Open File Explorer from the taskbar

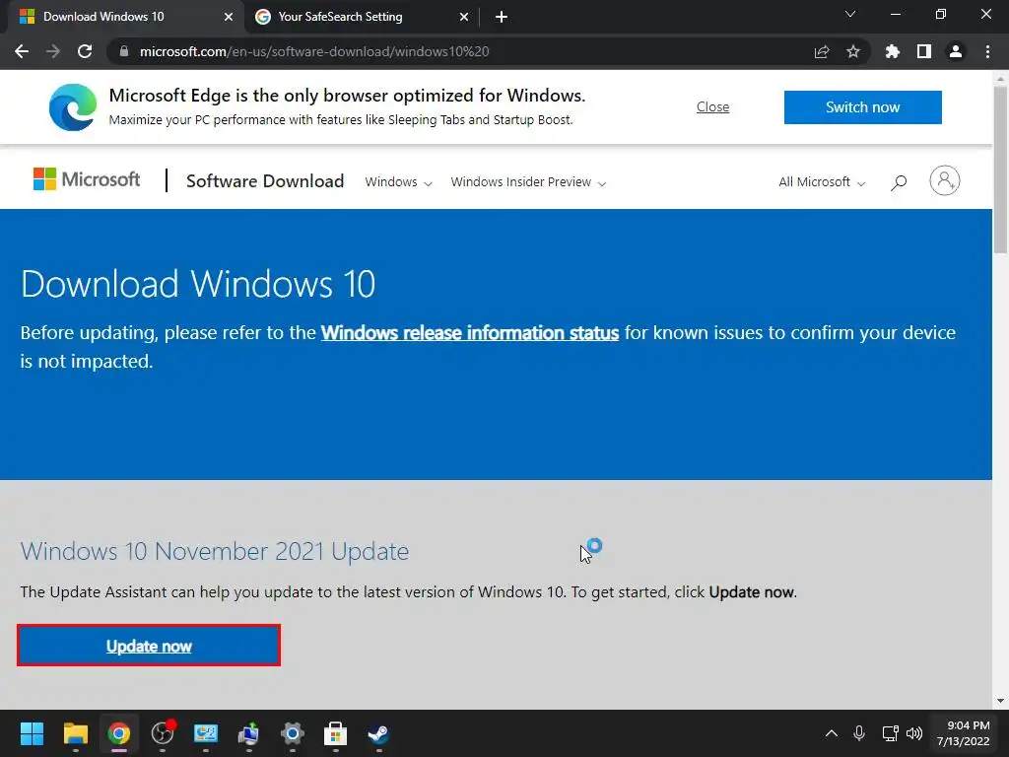point(75,733)
